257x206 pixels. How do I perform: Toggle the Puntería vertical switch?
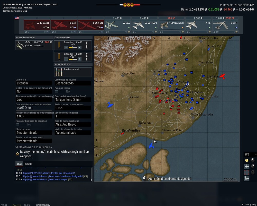(57, 91)
